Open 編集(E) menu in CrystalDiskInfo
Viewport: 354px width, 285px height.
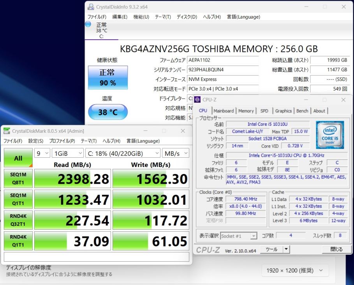point(120,17)
